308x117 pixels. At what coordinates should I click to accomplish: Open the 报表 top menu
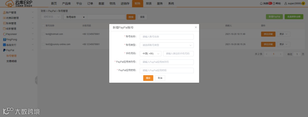coord(149,3)
